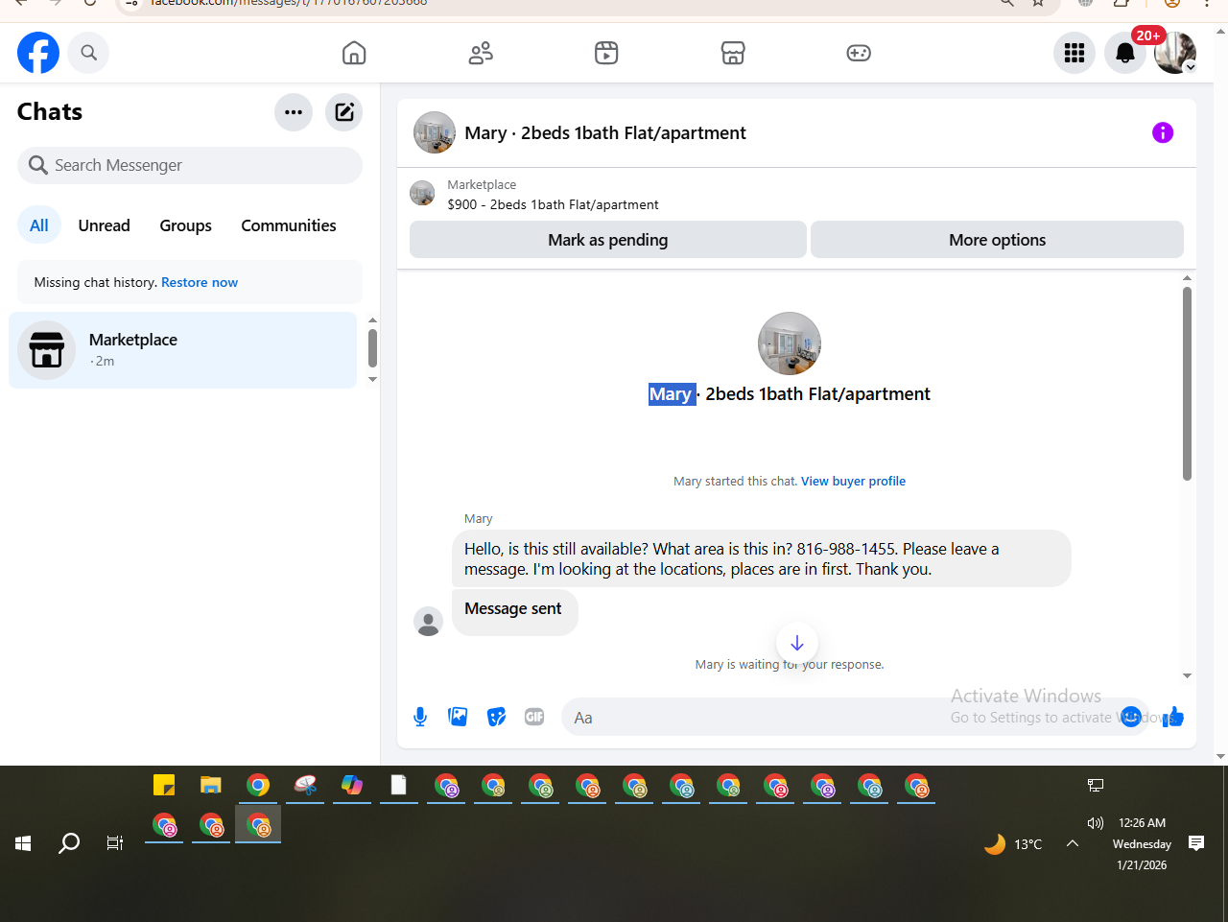Screen dimensions: 1228x922
Task: Open the emoji picker smiley icon
Action: [x=1131, y=717]
